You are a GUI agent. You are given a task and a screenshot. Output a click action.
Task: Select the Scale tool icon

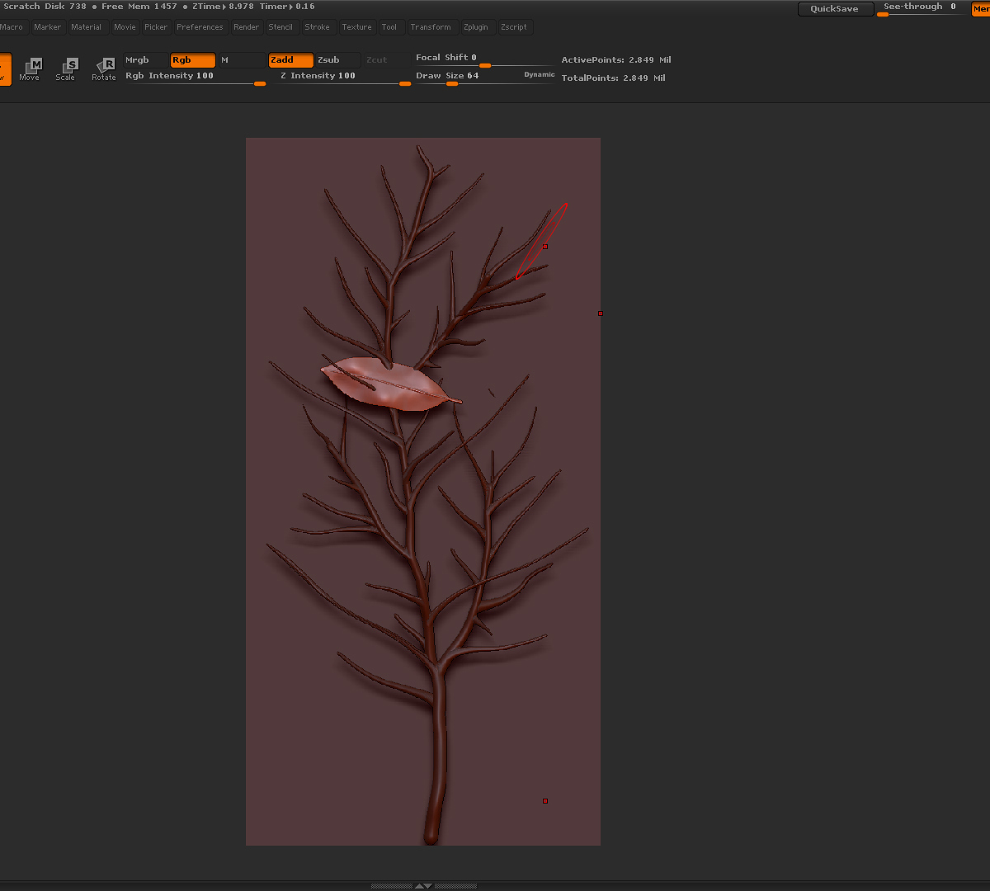pos(67,68)
